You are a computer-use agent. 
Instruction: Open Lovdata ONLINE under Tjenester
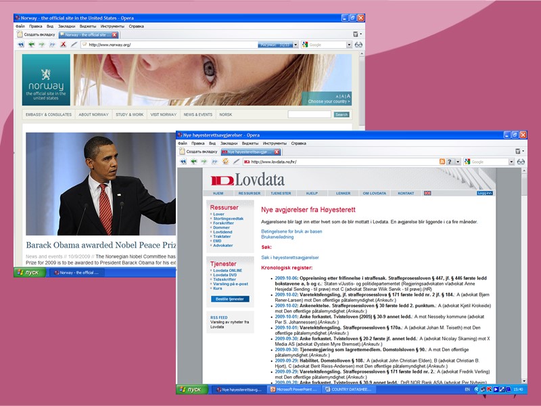(228, 271)
